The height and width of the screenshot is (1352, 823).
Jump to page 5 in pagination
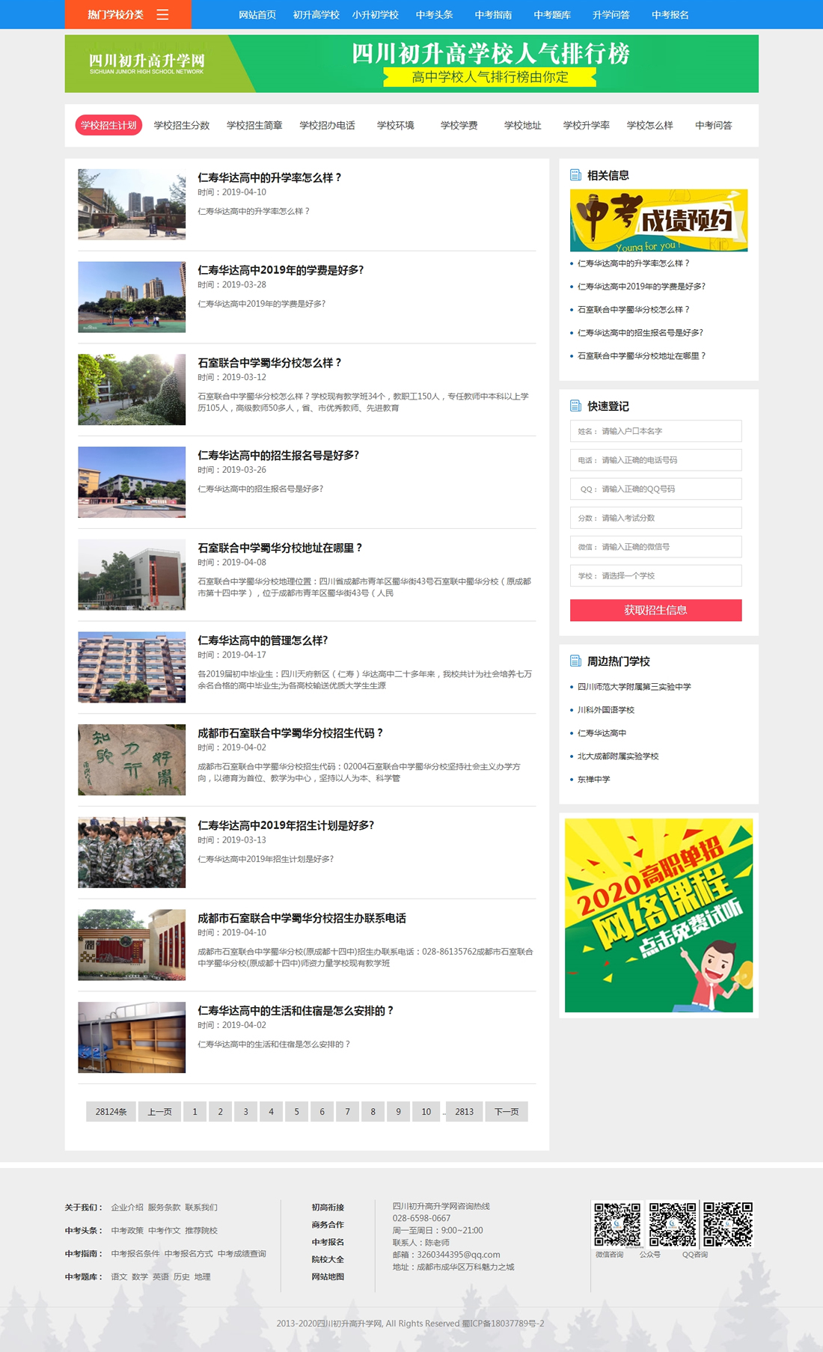pyautogui.click(x=296, y=1112)
